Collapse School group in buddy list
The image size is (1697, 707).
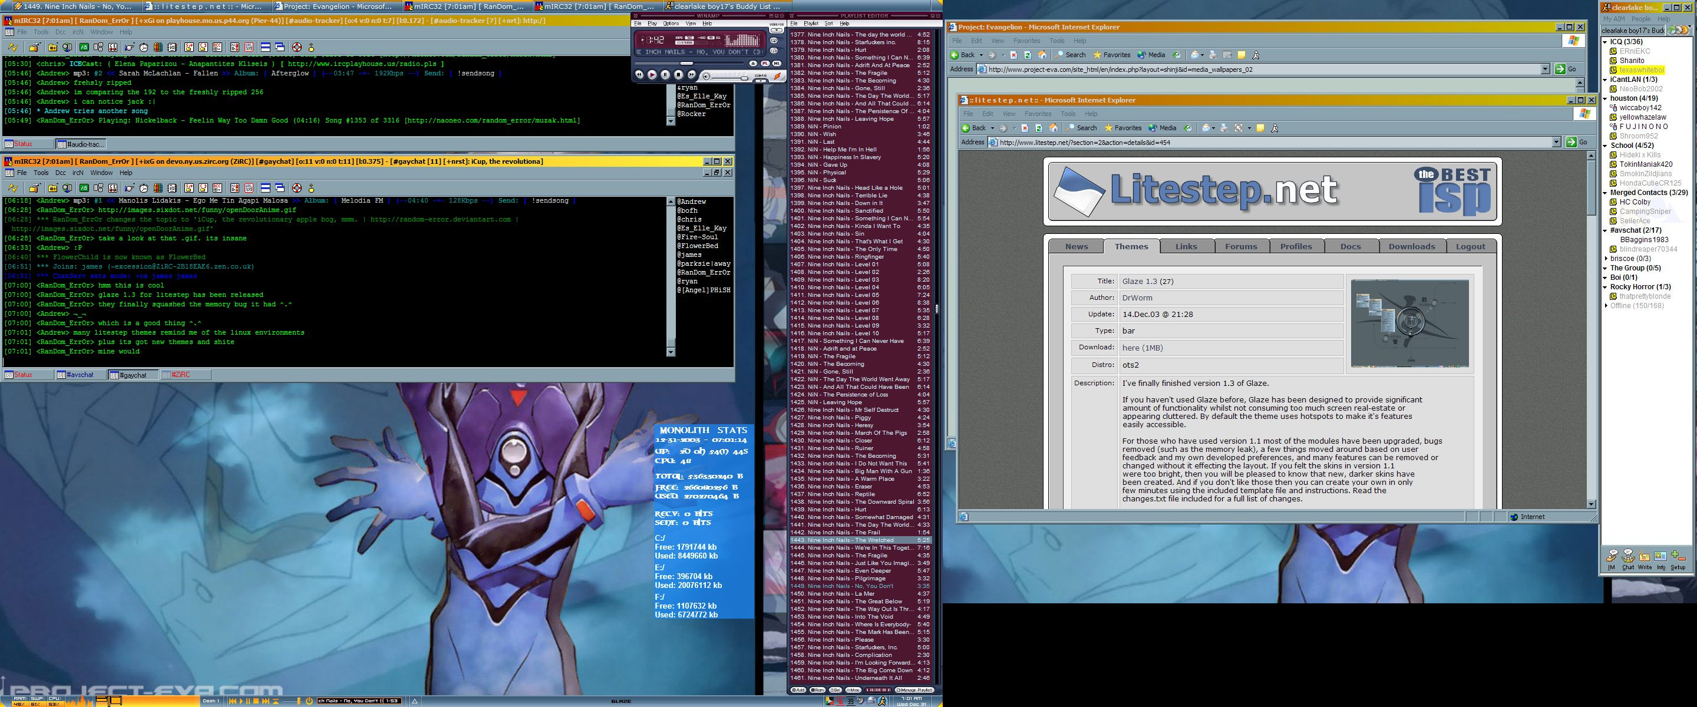[x=1604, y=146]
